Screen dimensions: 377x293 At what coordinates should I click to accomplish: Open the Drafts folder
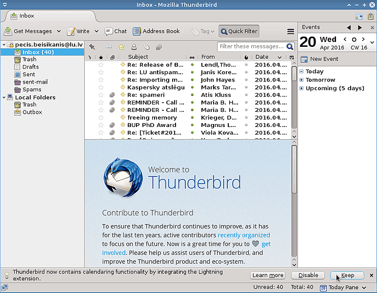click(x=31, y=67)
